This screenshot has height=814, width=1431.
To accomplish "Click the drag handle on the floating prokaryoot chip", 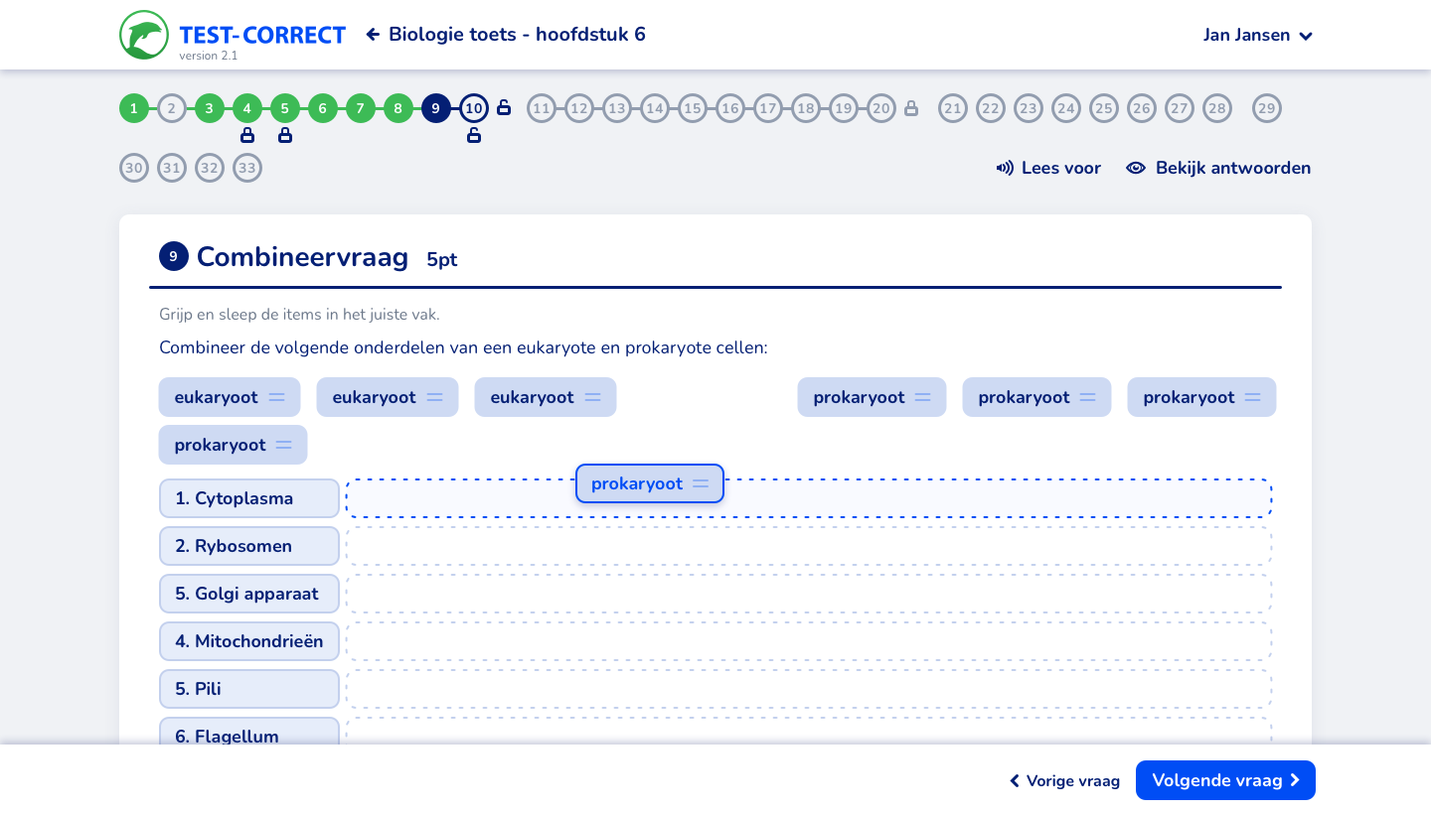I will (x=701, y=483).
